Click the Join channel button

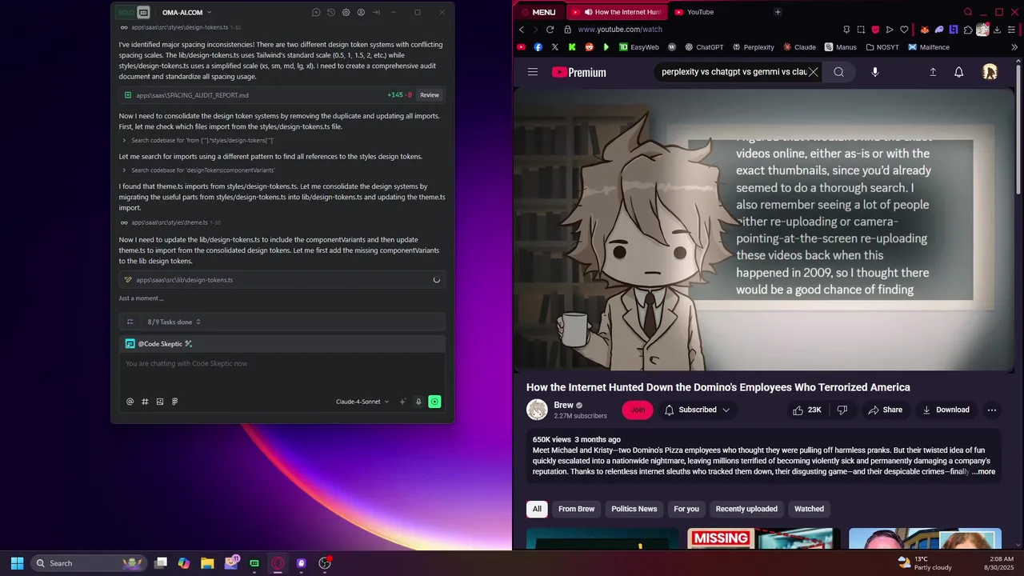point(638,410)
